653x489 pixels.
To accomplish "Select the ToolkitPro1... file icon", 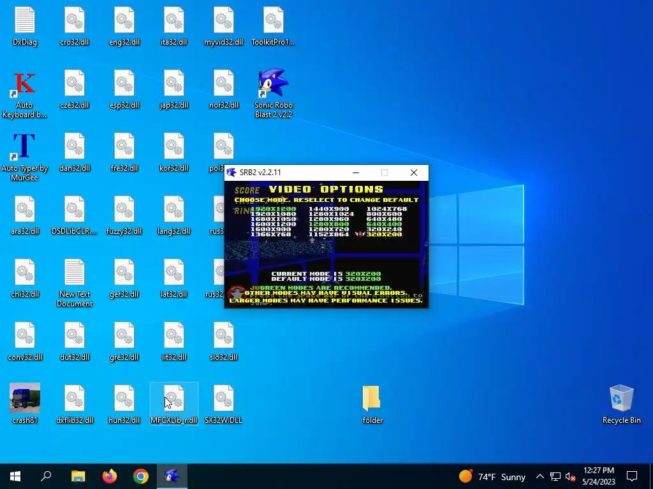I will [273, 20].
